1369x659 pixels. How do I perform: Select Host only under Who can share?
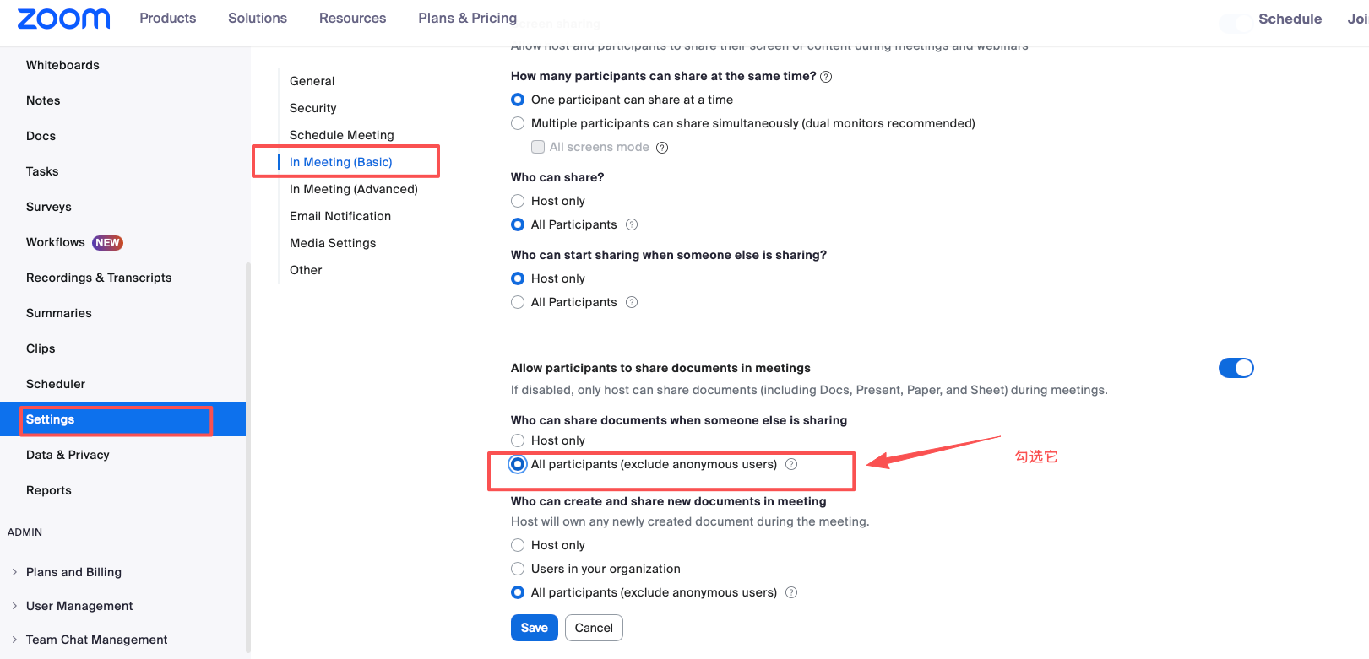point(518,201)
